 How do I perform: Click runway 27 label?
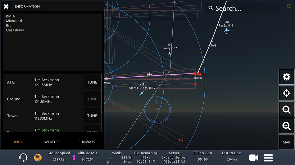click(195, 84)
